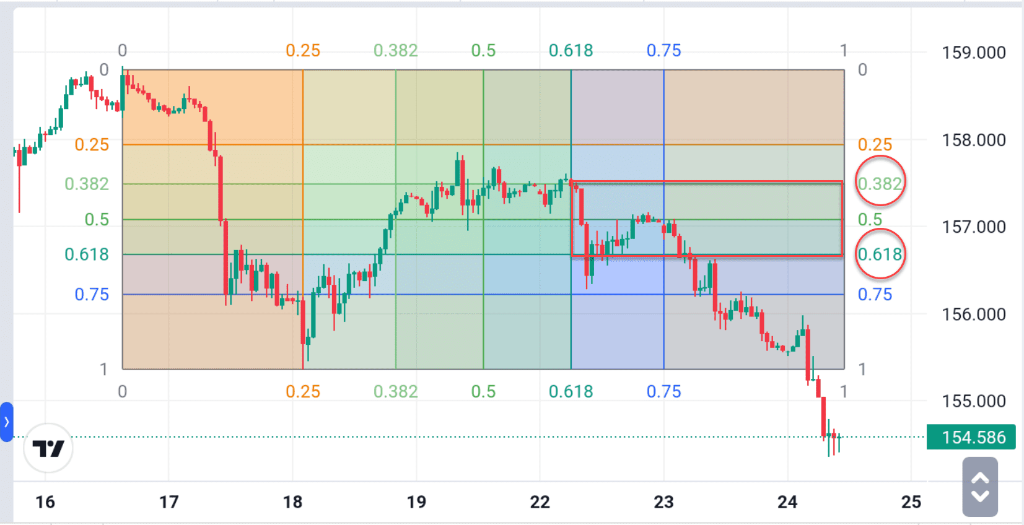Click right-side 0.25 level label
Image resolution: width=1024 pixels, height=525 pixels.
(x=875, y=144)
